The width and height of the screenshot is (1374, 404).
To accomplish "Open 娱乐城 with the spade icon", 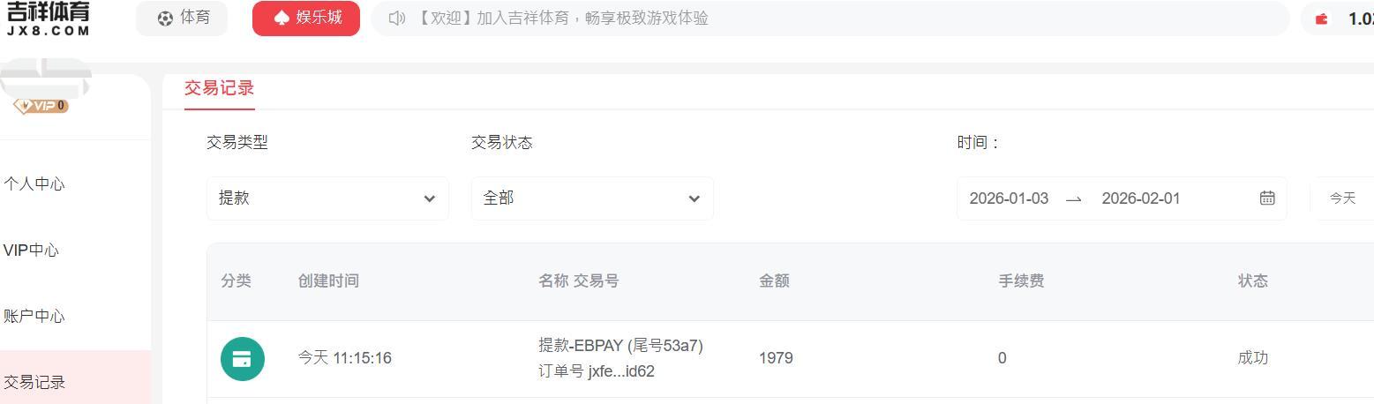I will pos(306,19).
